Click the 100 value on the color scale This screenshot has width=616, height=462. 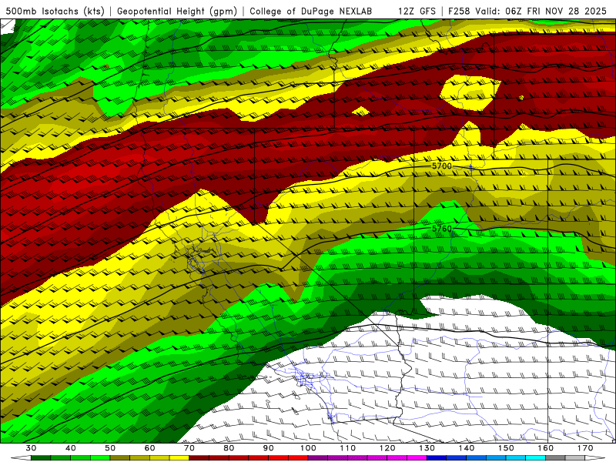pyautogui.click(x=309, y=448)
